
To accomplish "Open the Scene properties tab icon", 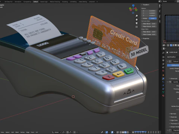I will point(163,67).
